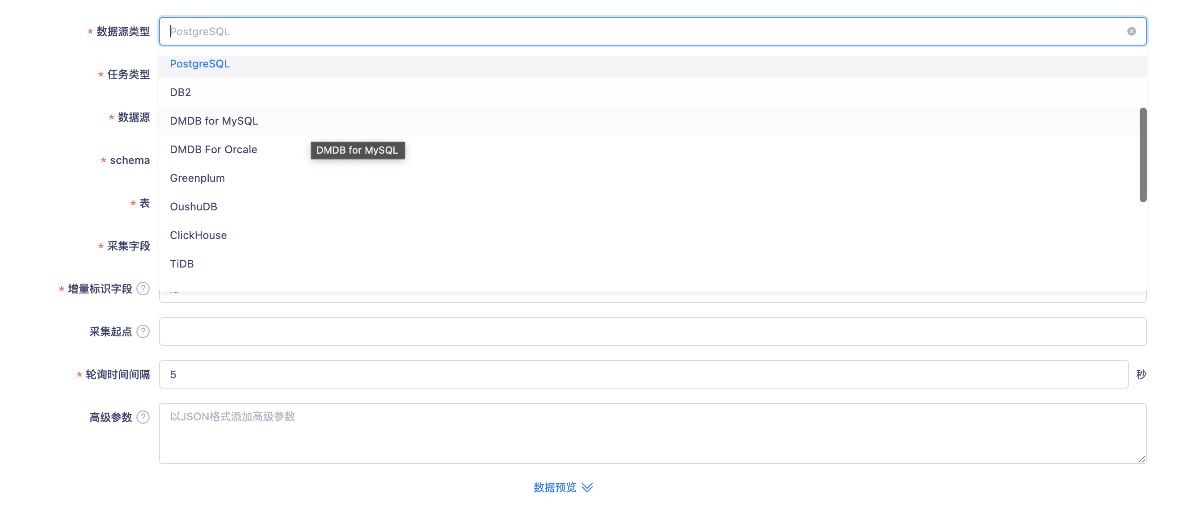Open help tooltip icon beside 增量标识字段

tap(143, 289)
